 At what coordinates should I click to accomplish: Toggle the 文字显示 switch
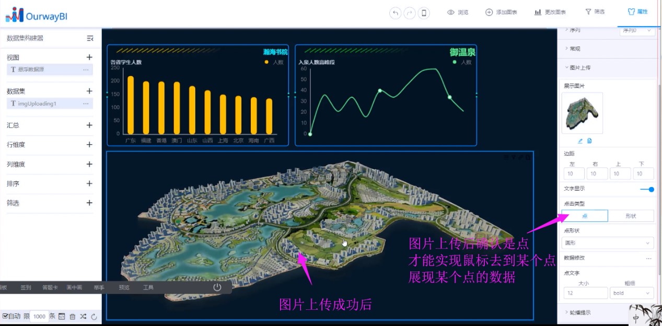click(647, 190)
